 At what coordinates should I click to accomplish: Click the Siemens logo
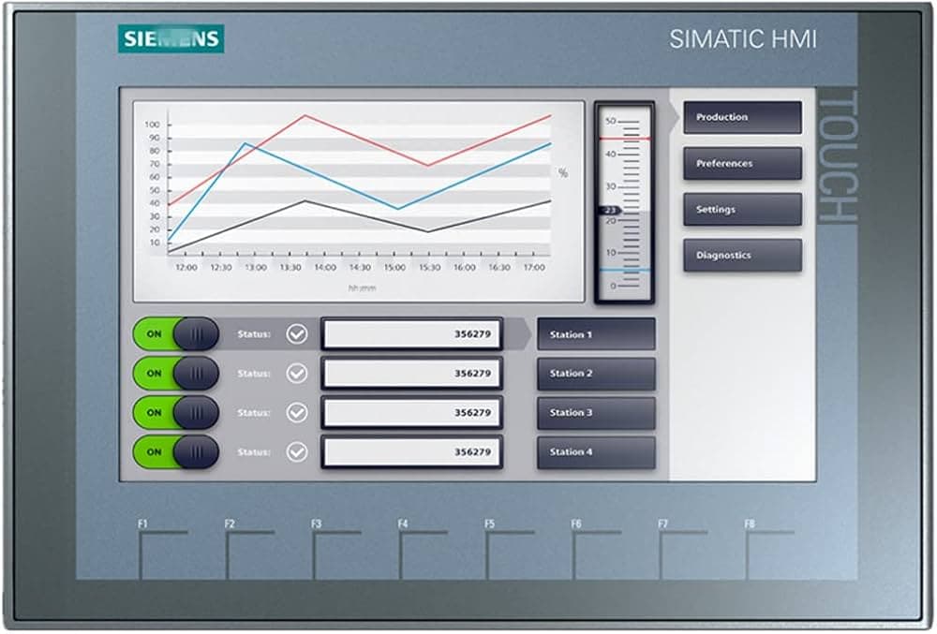[x=171, y=38]
